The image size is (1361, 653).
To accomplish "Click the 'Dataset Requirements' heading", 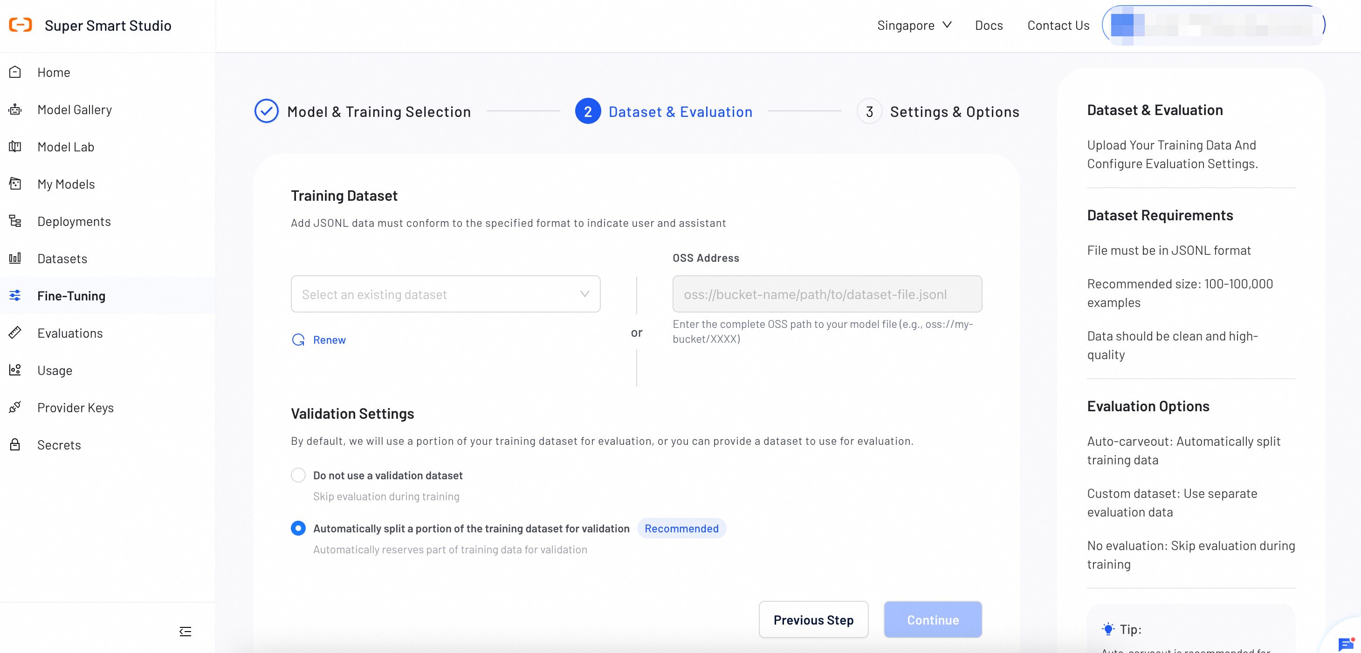I will (1160, 215).
